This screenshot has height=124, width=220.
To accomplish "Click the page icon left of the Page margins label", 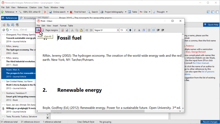I will (x=43, y=30).
